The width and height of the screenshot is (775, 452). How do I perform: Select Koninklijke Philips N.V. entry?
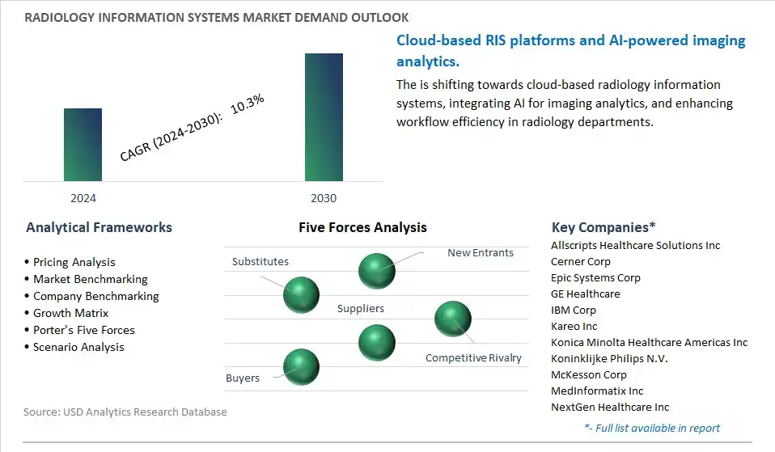coord(609,359)
